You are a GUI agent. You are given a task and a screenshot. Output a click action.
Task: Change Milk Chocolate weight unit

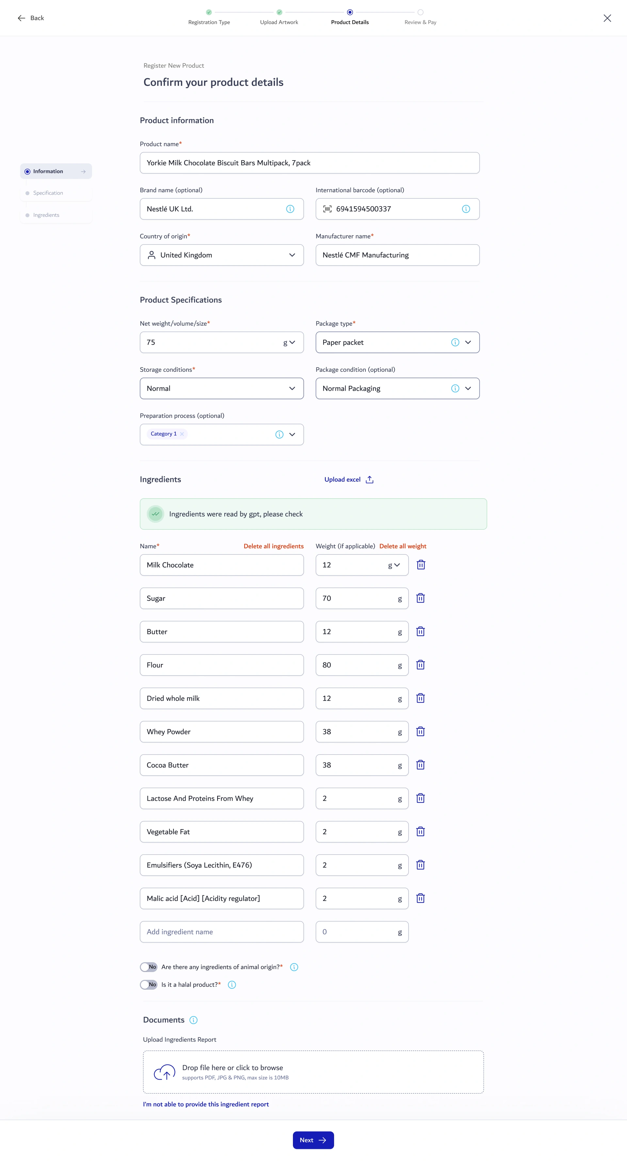tap(394, 565)
